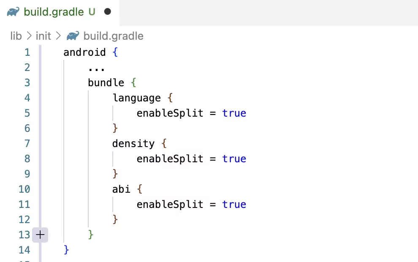Place cursor on the 'bundle' keyword
Viewport: 418px width, 262px height.
tap(106, 83)
